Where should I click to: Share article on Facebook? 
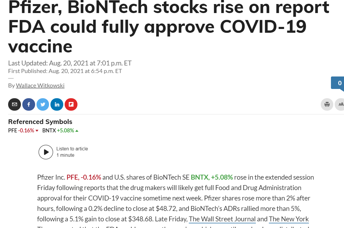29,104
